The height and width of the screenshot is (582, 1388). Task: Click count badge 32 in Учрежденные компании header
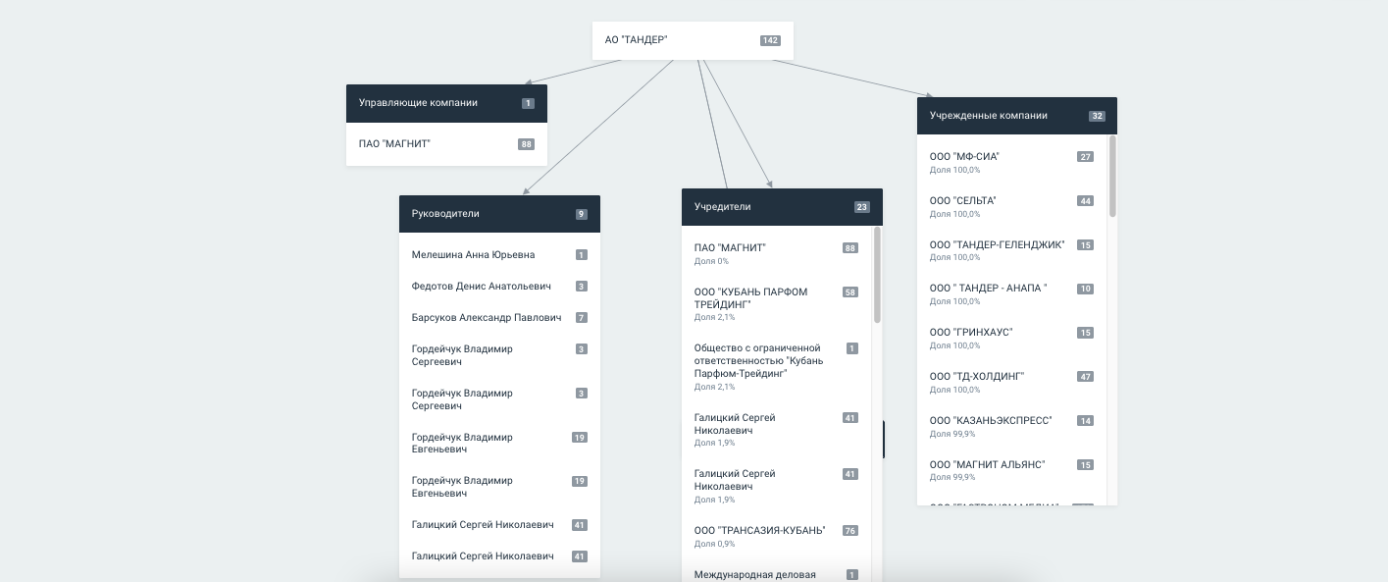pyautogui.click(x=1097, y=116)
